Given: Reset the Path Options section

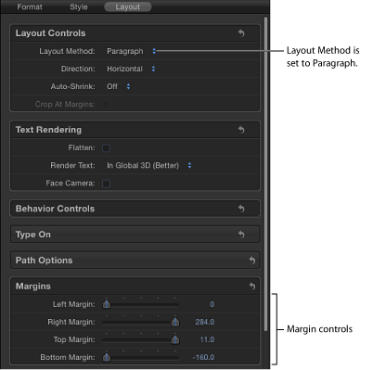Looking at the screenshot, I should 252,261.
